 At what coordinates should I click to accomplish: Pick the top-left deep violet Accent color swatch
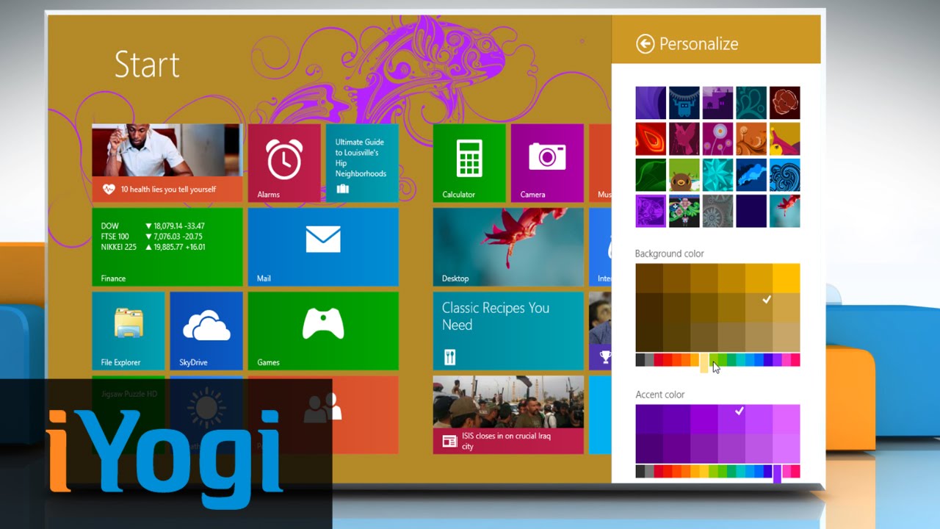point(649,420)
